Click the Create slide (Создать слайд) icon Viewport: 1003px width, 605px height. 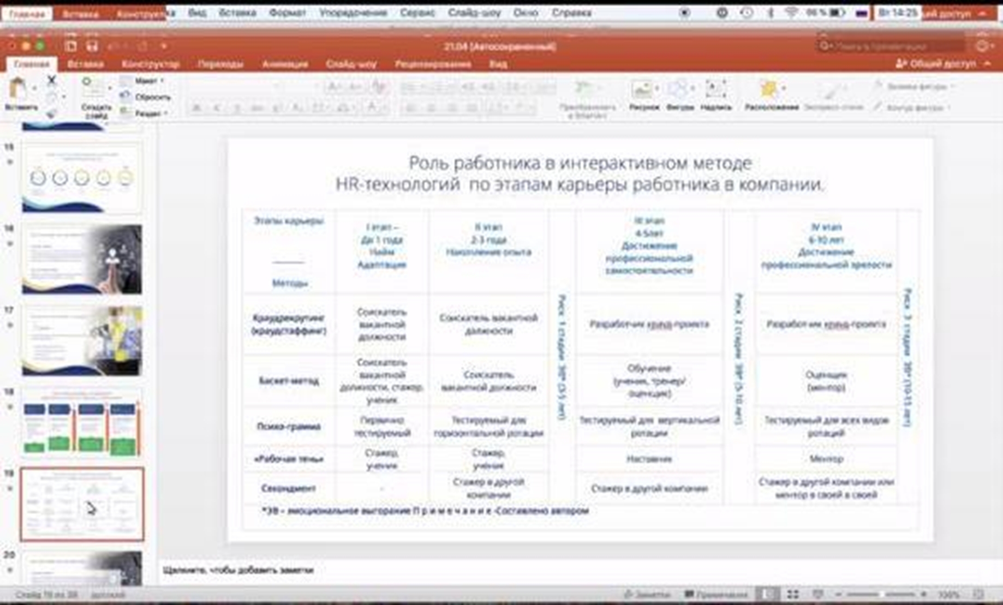pyautogui.click(x=94, y=90)
